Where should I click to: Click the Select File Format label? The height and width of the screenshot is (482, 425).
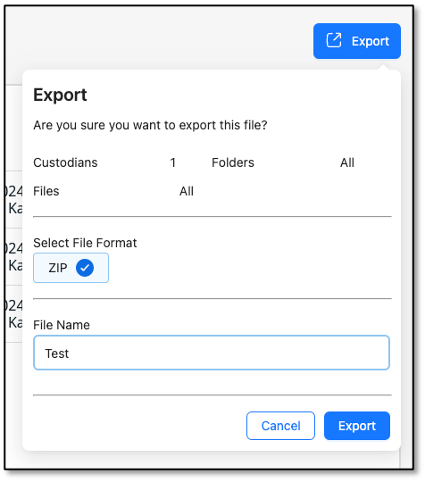pos(85,243)
